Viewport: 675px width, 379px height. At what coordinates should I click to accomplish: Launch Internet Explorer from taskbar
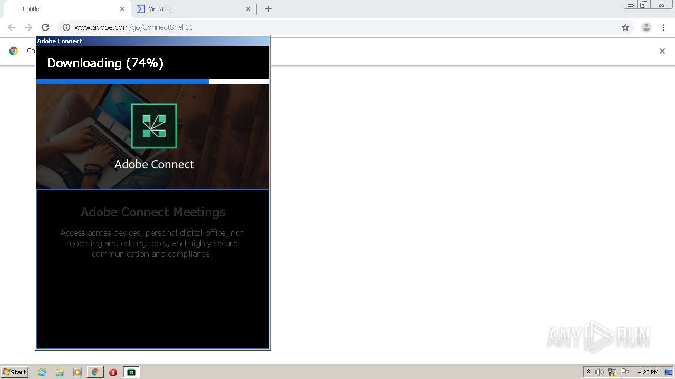pyautogui.click(x=42, y=372)
